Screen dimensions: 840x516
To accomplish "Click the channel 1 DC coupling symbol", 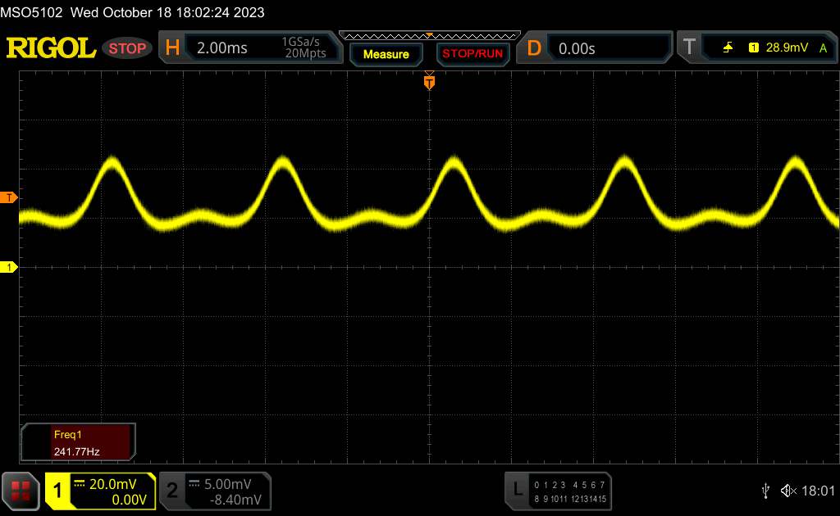I will (x=80, y=484).
